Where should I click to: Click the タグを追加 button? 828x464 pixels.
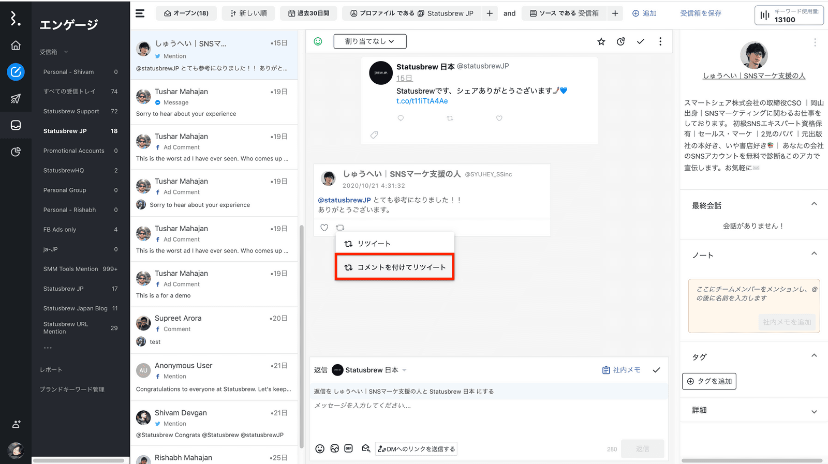709,381
